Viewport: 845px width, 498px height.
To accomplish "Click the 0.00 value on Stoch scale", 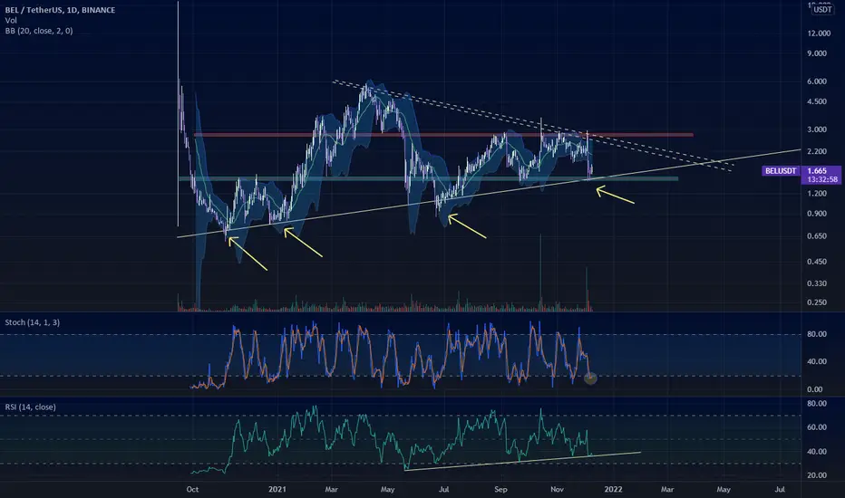I will click(815, 388).
